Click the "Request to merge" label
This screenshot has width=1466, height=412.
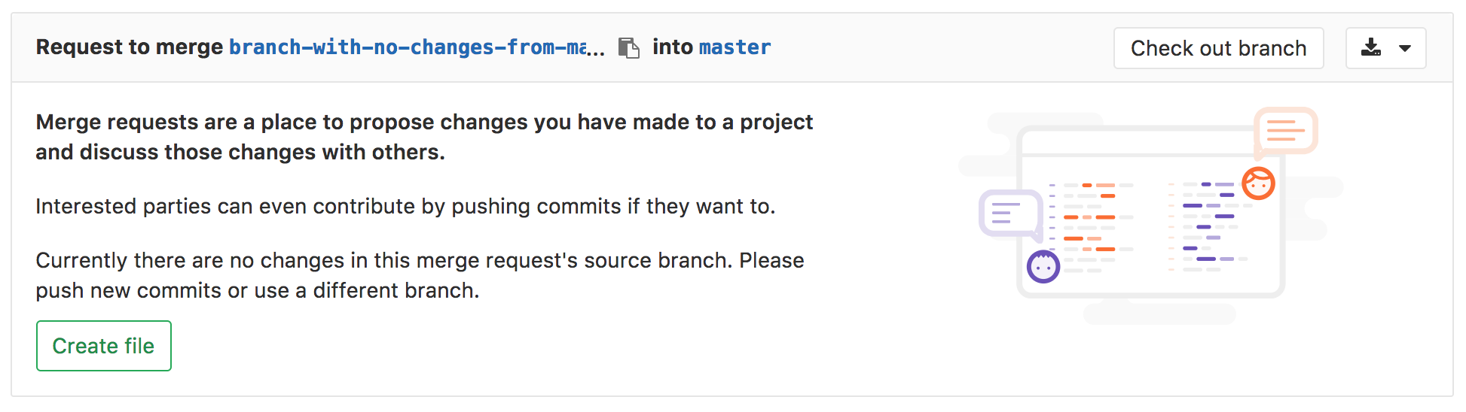(129, 47)
